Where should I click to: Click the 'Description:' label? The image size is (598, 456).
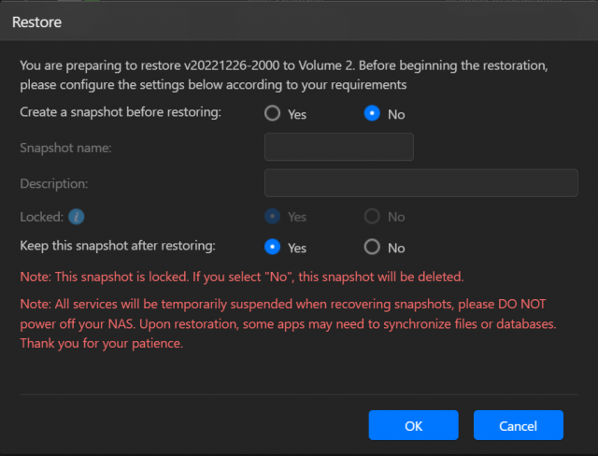54,183
